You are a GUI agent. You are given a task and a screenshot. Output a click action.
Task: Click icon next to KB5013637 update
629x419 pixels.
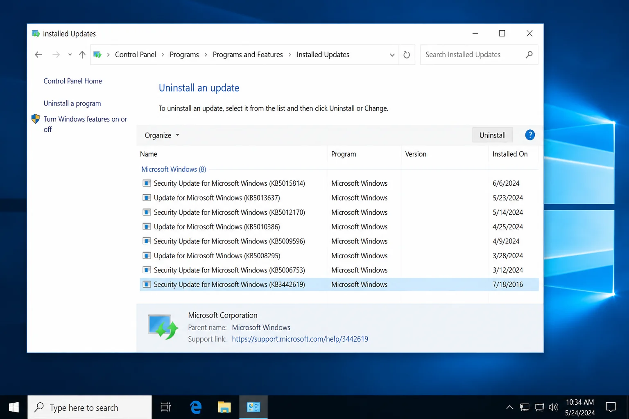(x=147, y=198)
